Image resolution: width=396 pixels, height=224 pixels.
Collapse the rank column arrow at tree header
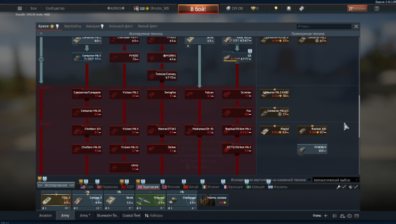point(41,34)
